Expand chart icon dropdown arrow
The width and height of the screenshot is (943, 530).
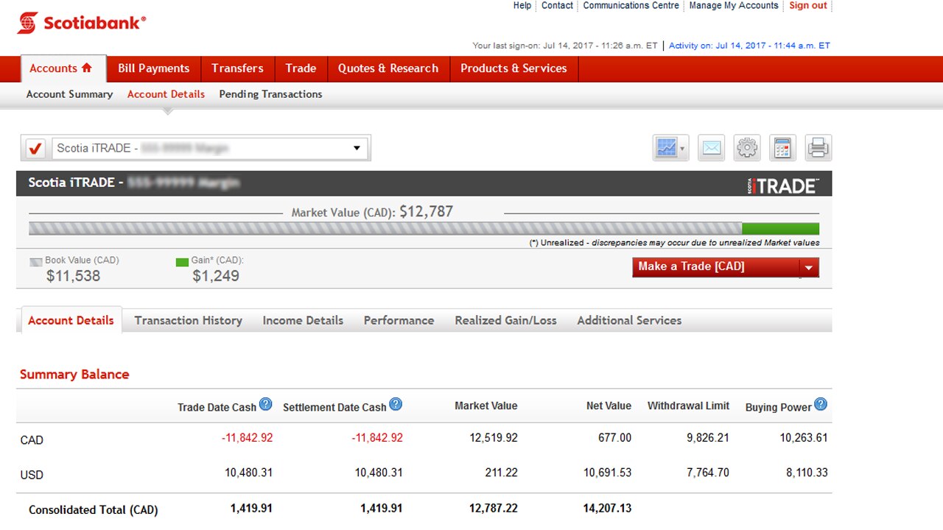(683, 149)
